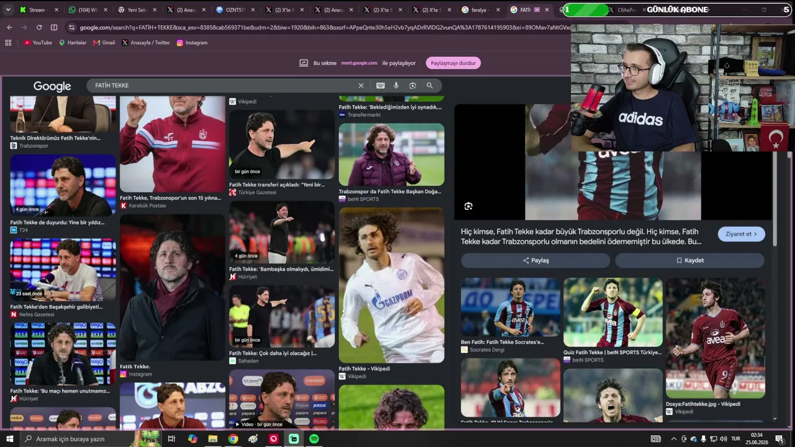Open File Explorer from the taskbar
This screenshot has height=447, width=795.
tap(212, 439)
